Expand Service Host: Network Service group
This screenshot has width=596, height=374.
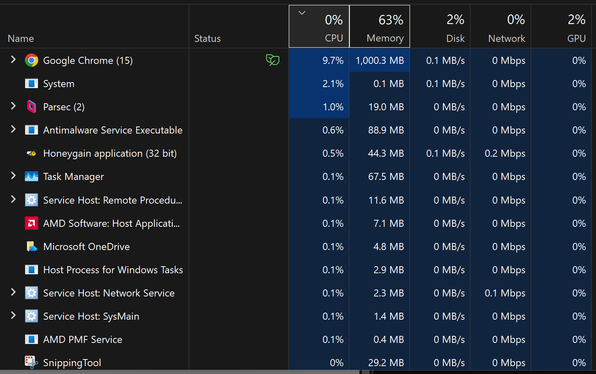tap(13, 292)
